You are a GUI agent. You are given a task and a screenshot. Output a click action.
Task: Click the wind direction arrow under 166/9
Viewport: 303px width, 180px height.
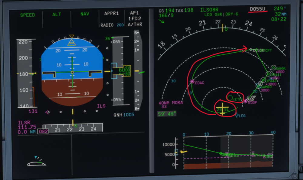161,21
